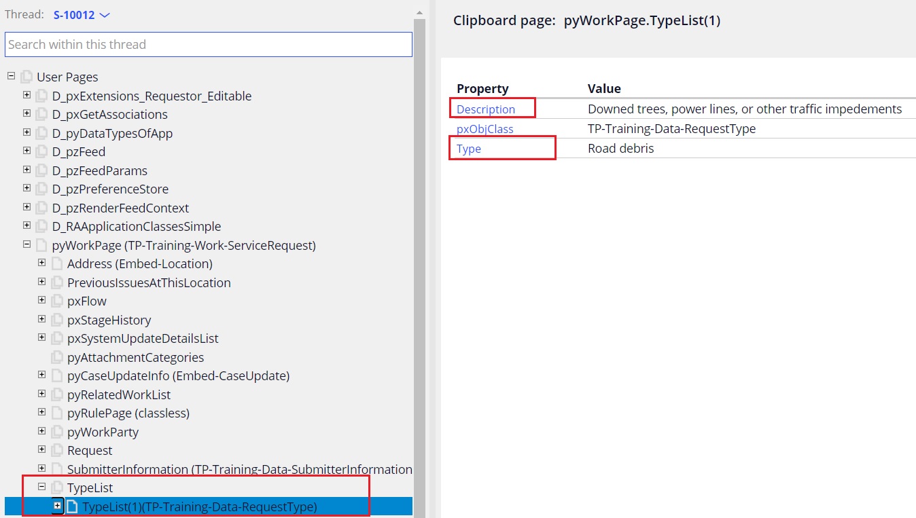Click the page icon next to D_pzFeed
The width and height of the screenshot is (916, 518).
pyautogui.click(x=42, y=151)
